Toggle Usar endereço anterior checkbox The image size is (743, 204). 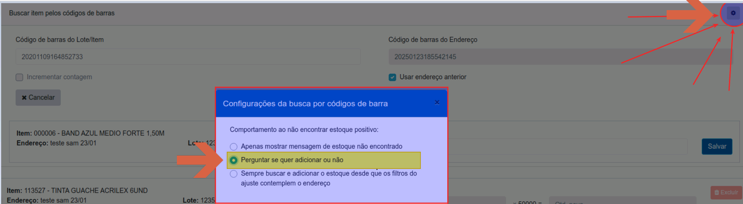click(392, 77)
